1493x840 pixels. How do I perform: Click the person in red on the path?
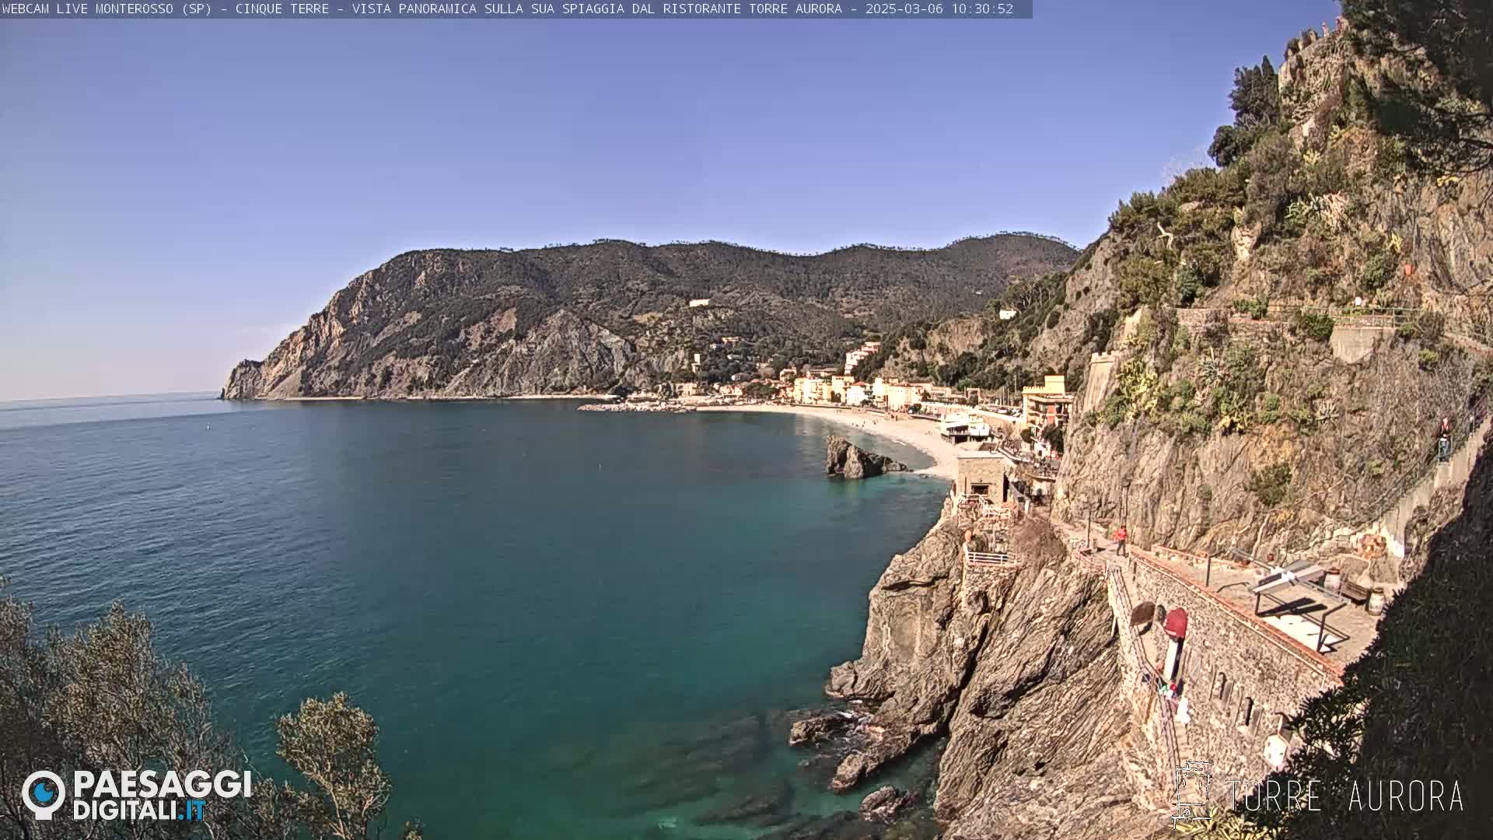tap(1121, 538)
